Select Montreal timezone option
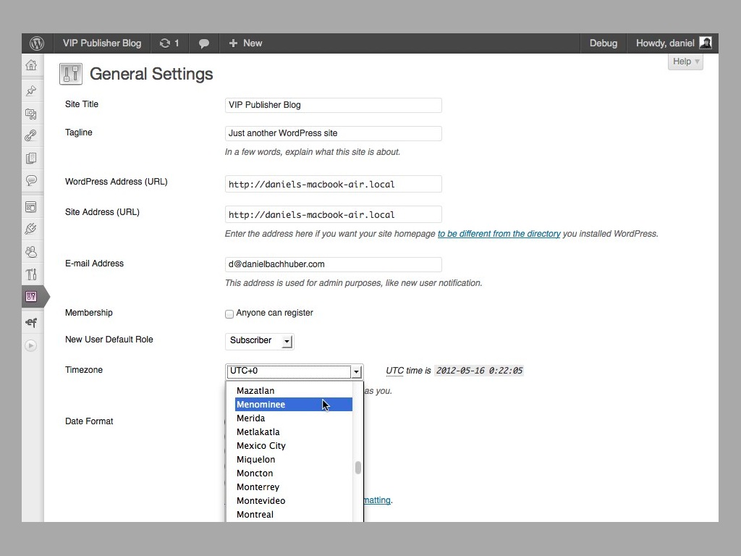The height and width of the screenshot is (556, 741). 294,514
